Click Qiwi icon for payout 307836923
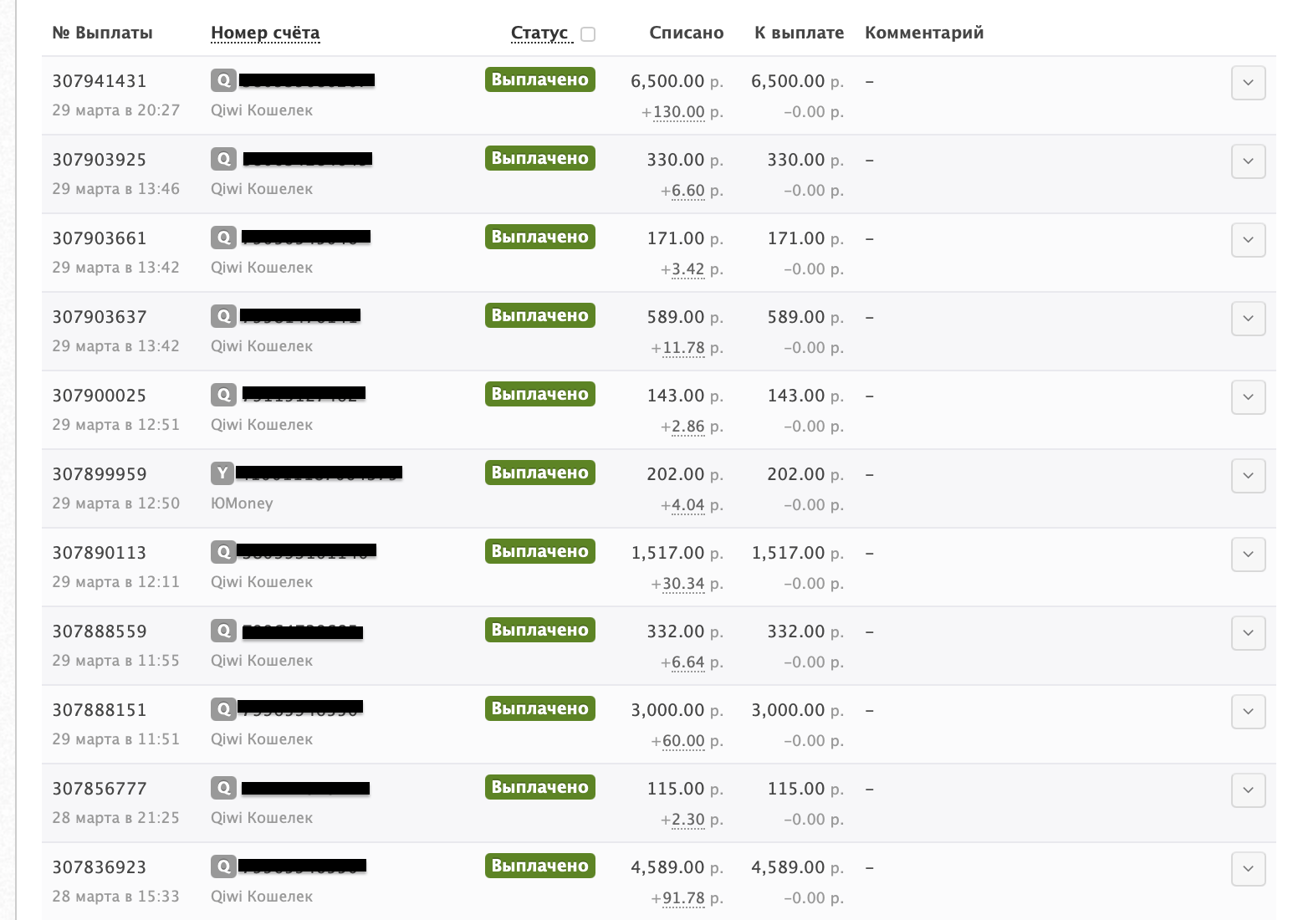 (223, 866)
